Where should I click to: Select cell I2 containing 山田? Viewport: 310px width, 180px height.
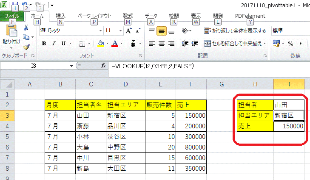point(289,105)
